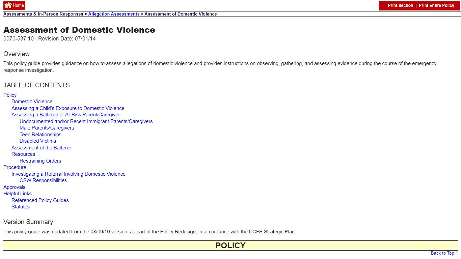Screen dimensions: 461x259
Task: Open Assessments & In-Person Responses breadcrumb
Action: point(43,14)
